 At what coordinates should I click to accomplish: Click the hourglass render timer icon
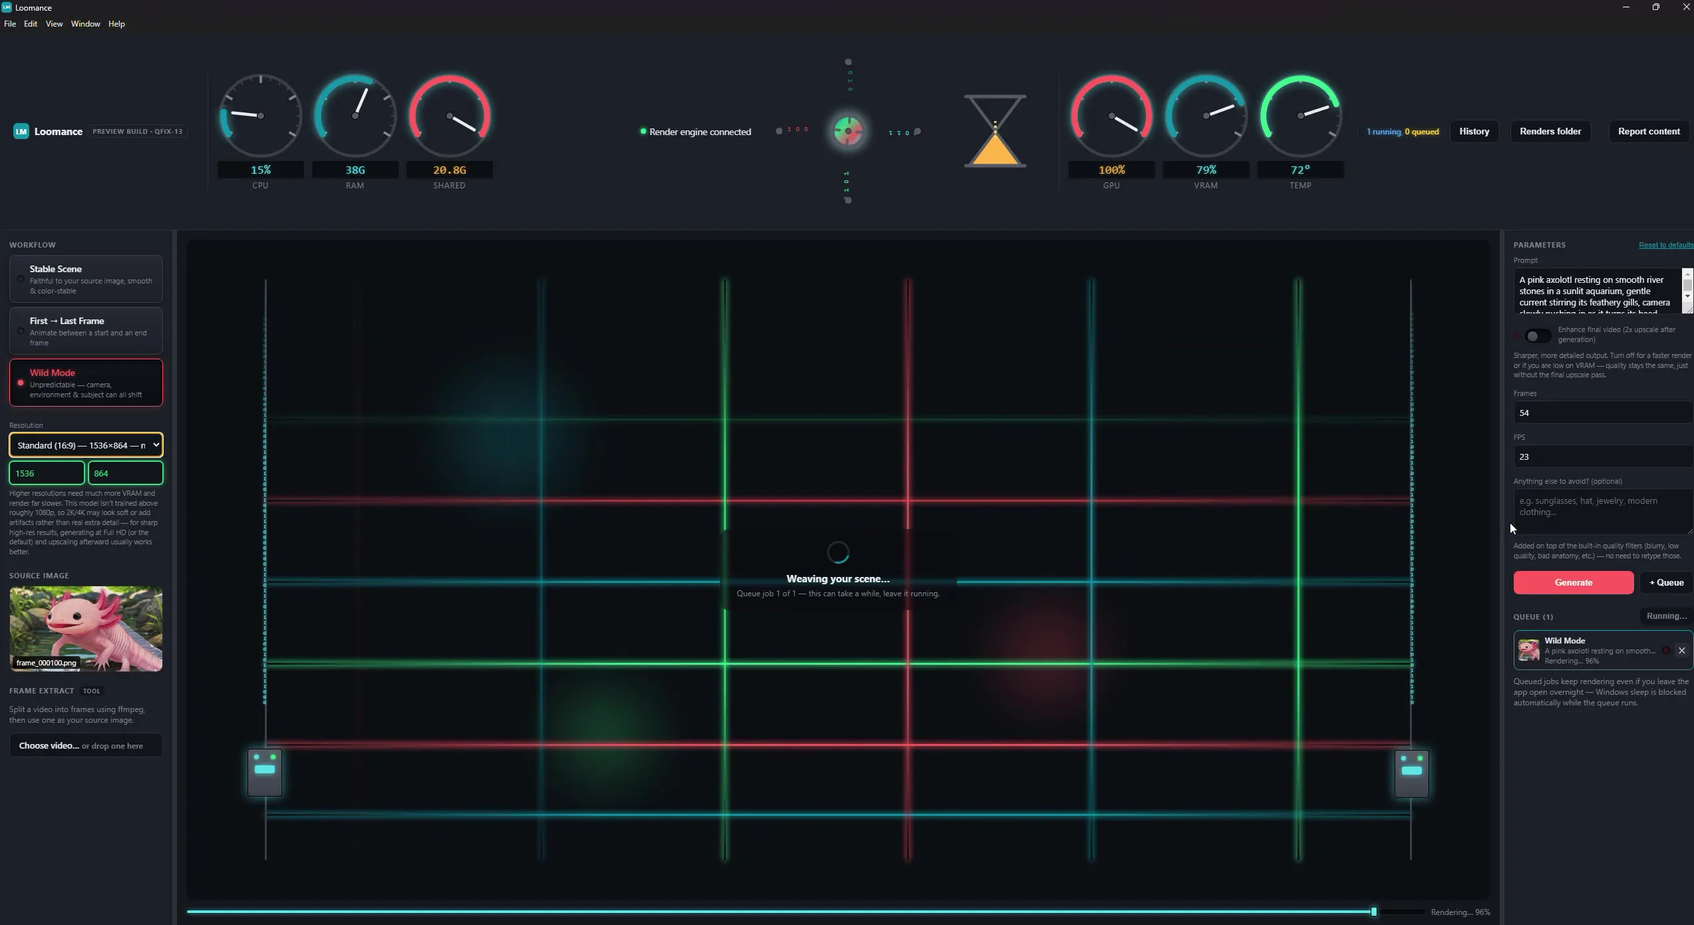tap(995, 130)
